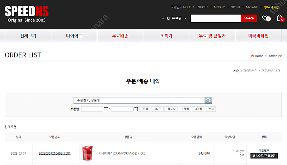
Task: Filter orders by 1개월 period
Action: pyautogui.click(x=185, y=109)
